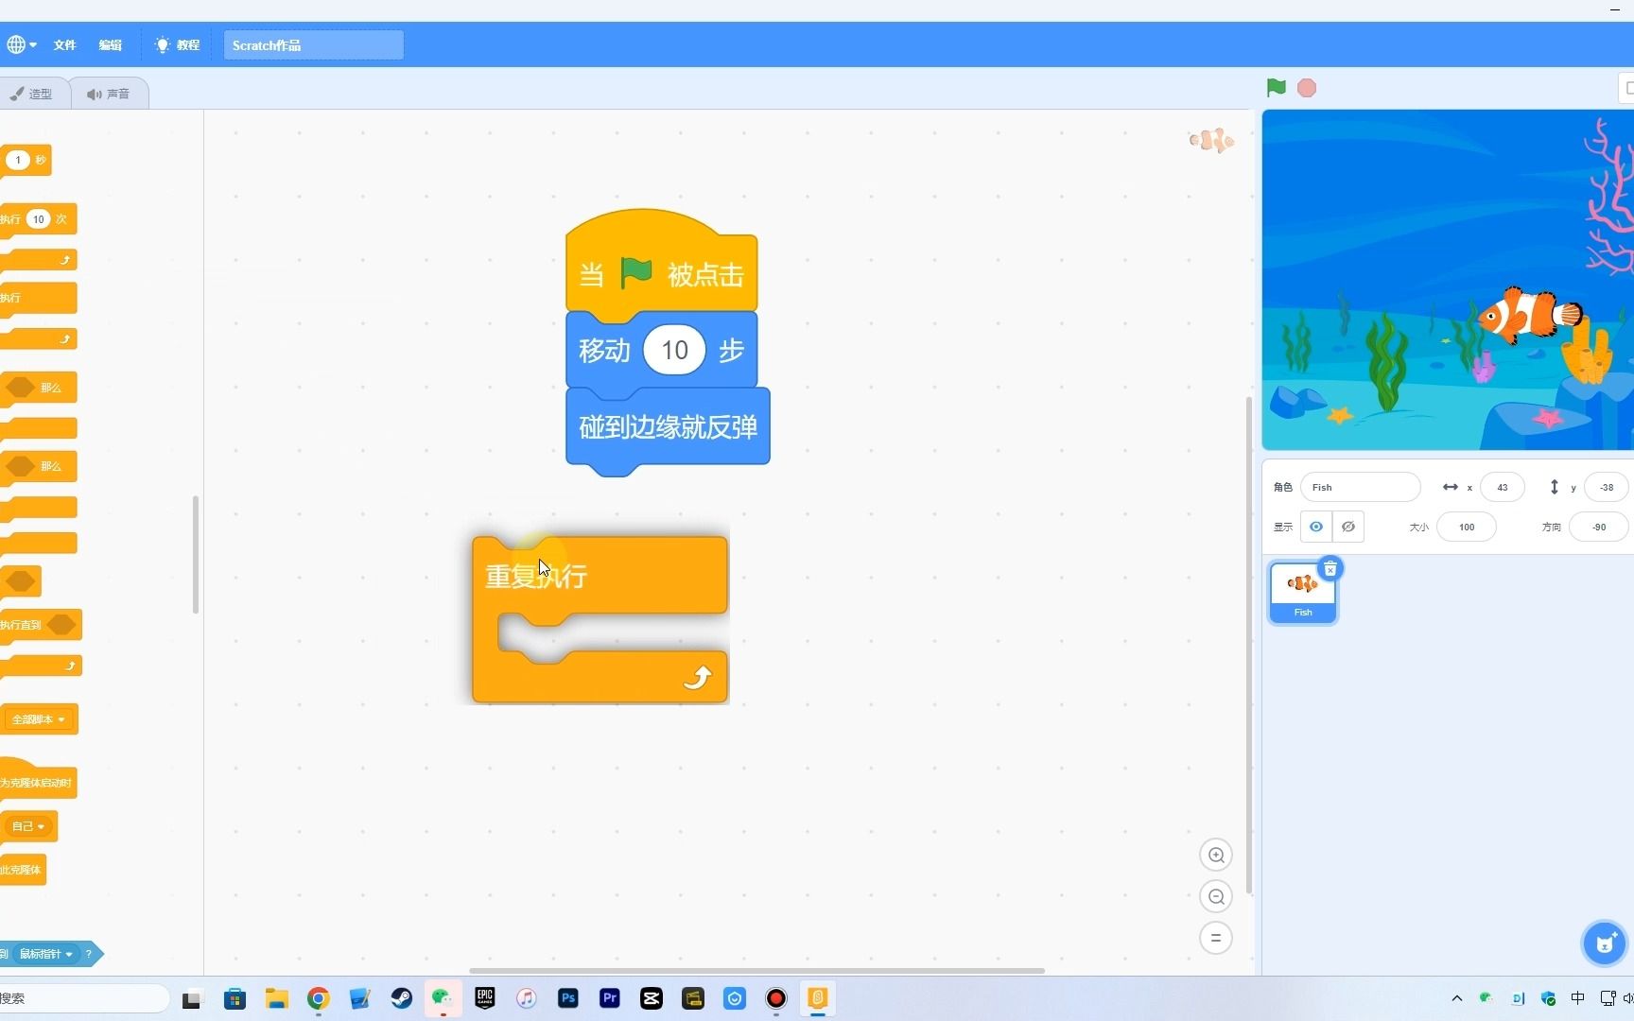1634x1021 pixels.
Task: Open the 文件 menu
Action: (x=63, y=44)
